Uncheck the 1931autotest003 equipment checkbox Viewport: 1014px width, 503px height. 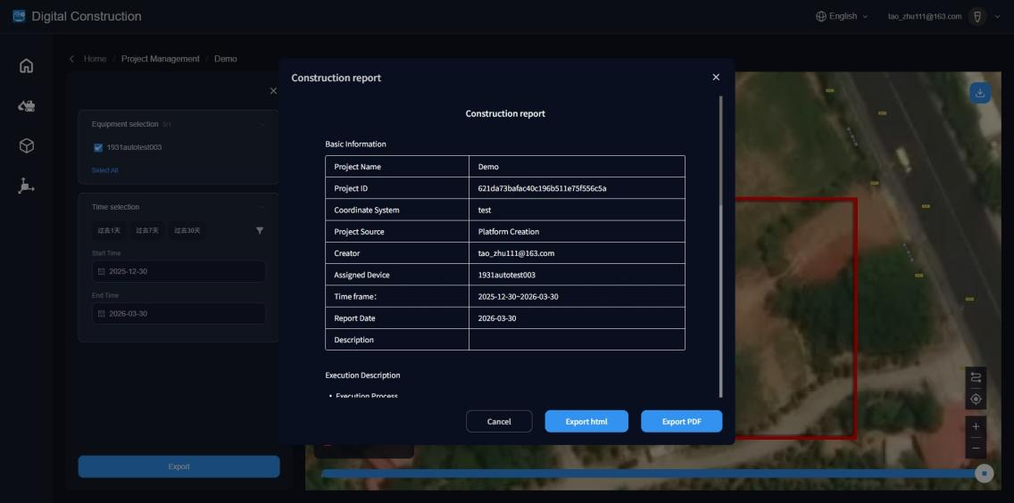click(x=98, y=148)
